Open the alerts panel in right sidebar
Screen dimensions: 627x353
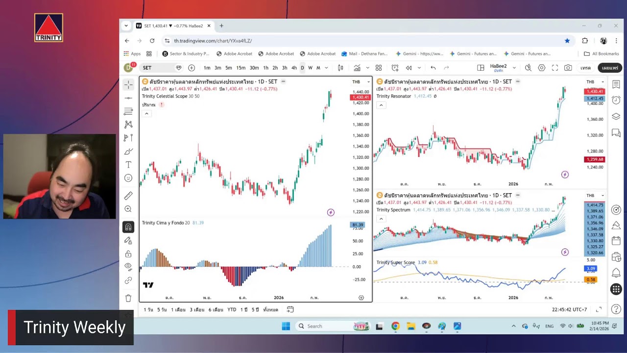coord(616,101)
